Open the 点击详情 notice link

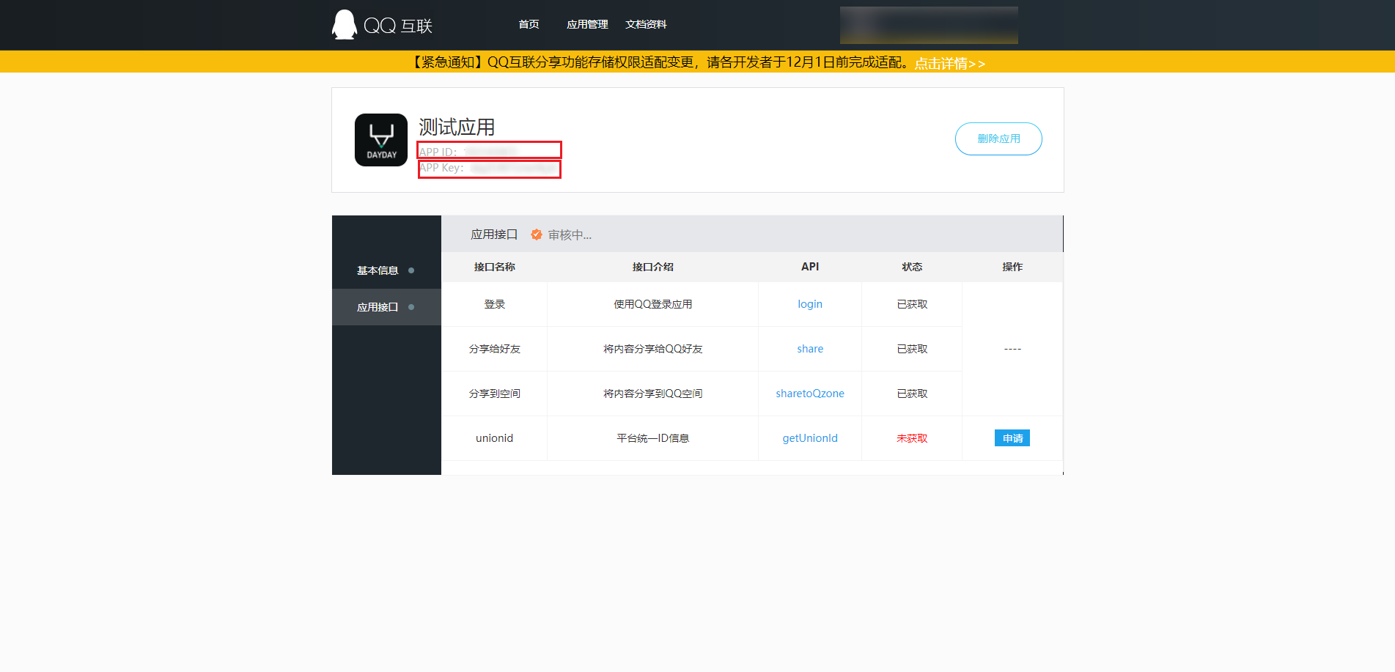tap(949, 63)
